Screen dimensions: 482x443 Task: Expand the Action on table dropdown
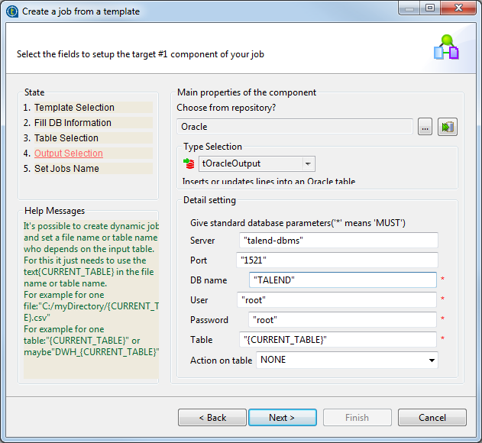pos(432,360)
